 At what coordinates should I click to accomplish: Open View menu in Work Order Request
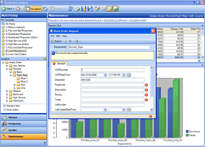pos(64,36)
